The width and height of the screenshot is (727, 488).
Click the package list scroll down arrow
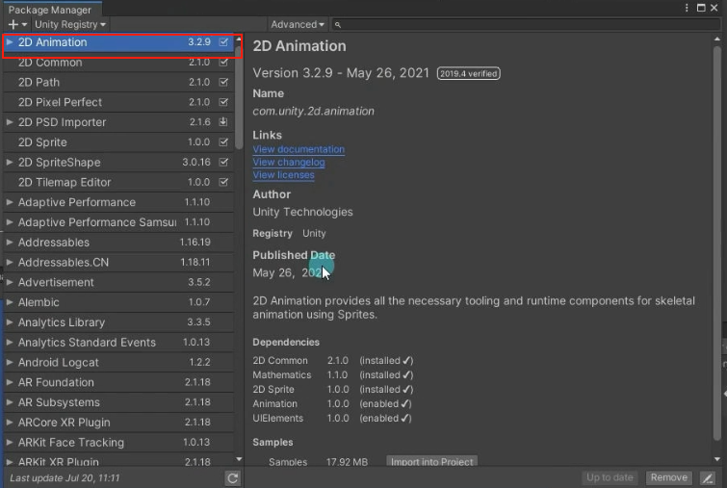tap(239, 459)
